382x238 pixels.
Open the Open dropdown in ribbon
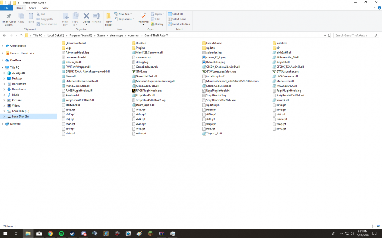coord(157,14)
